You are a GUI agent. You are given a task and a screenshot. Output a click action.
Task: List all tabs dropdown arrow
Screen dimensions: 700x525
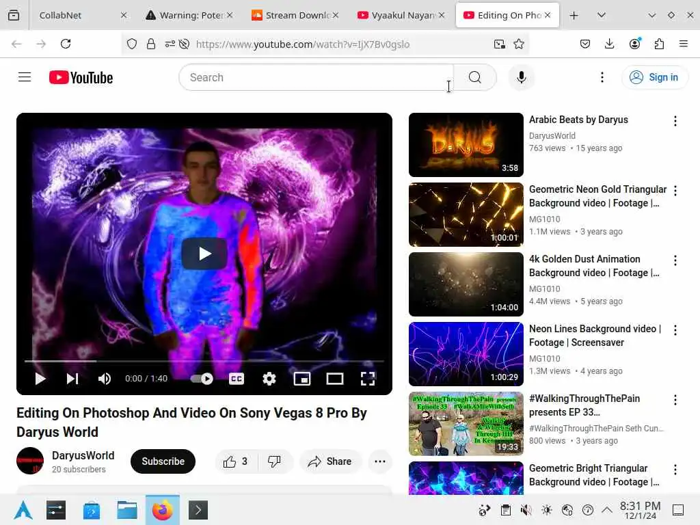point(602,15)
